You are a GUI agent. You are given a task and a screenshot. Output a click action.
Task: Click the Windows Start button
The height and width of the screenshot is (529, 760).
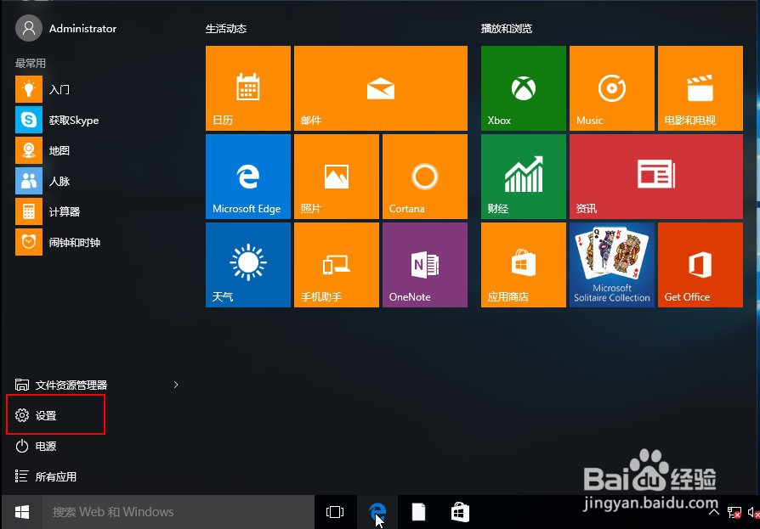coord(22,511)
